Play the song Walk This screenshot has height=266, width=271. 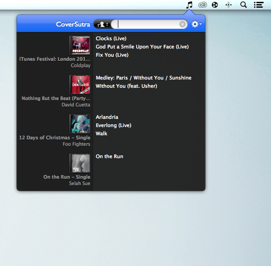(102, 133)
